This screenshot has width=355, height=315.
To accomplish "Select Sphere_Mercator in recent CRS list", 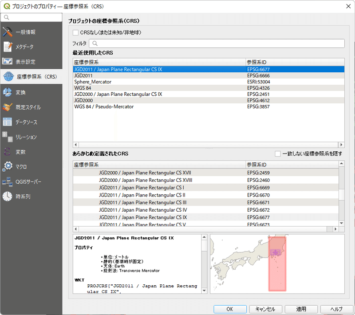I will (x=209, y=82).
